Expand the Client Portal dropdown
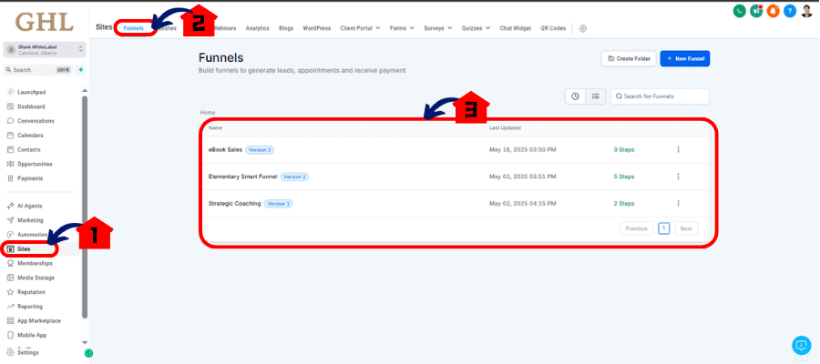This screenshot has height=364, width=820. click(360, 28)
